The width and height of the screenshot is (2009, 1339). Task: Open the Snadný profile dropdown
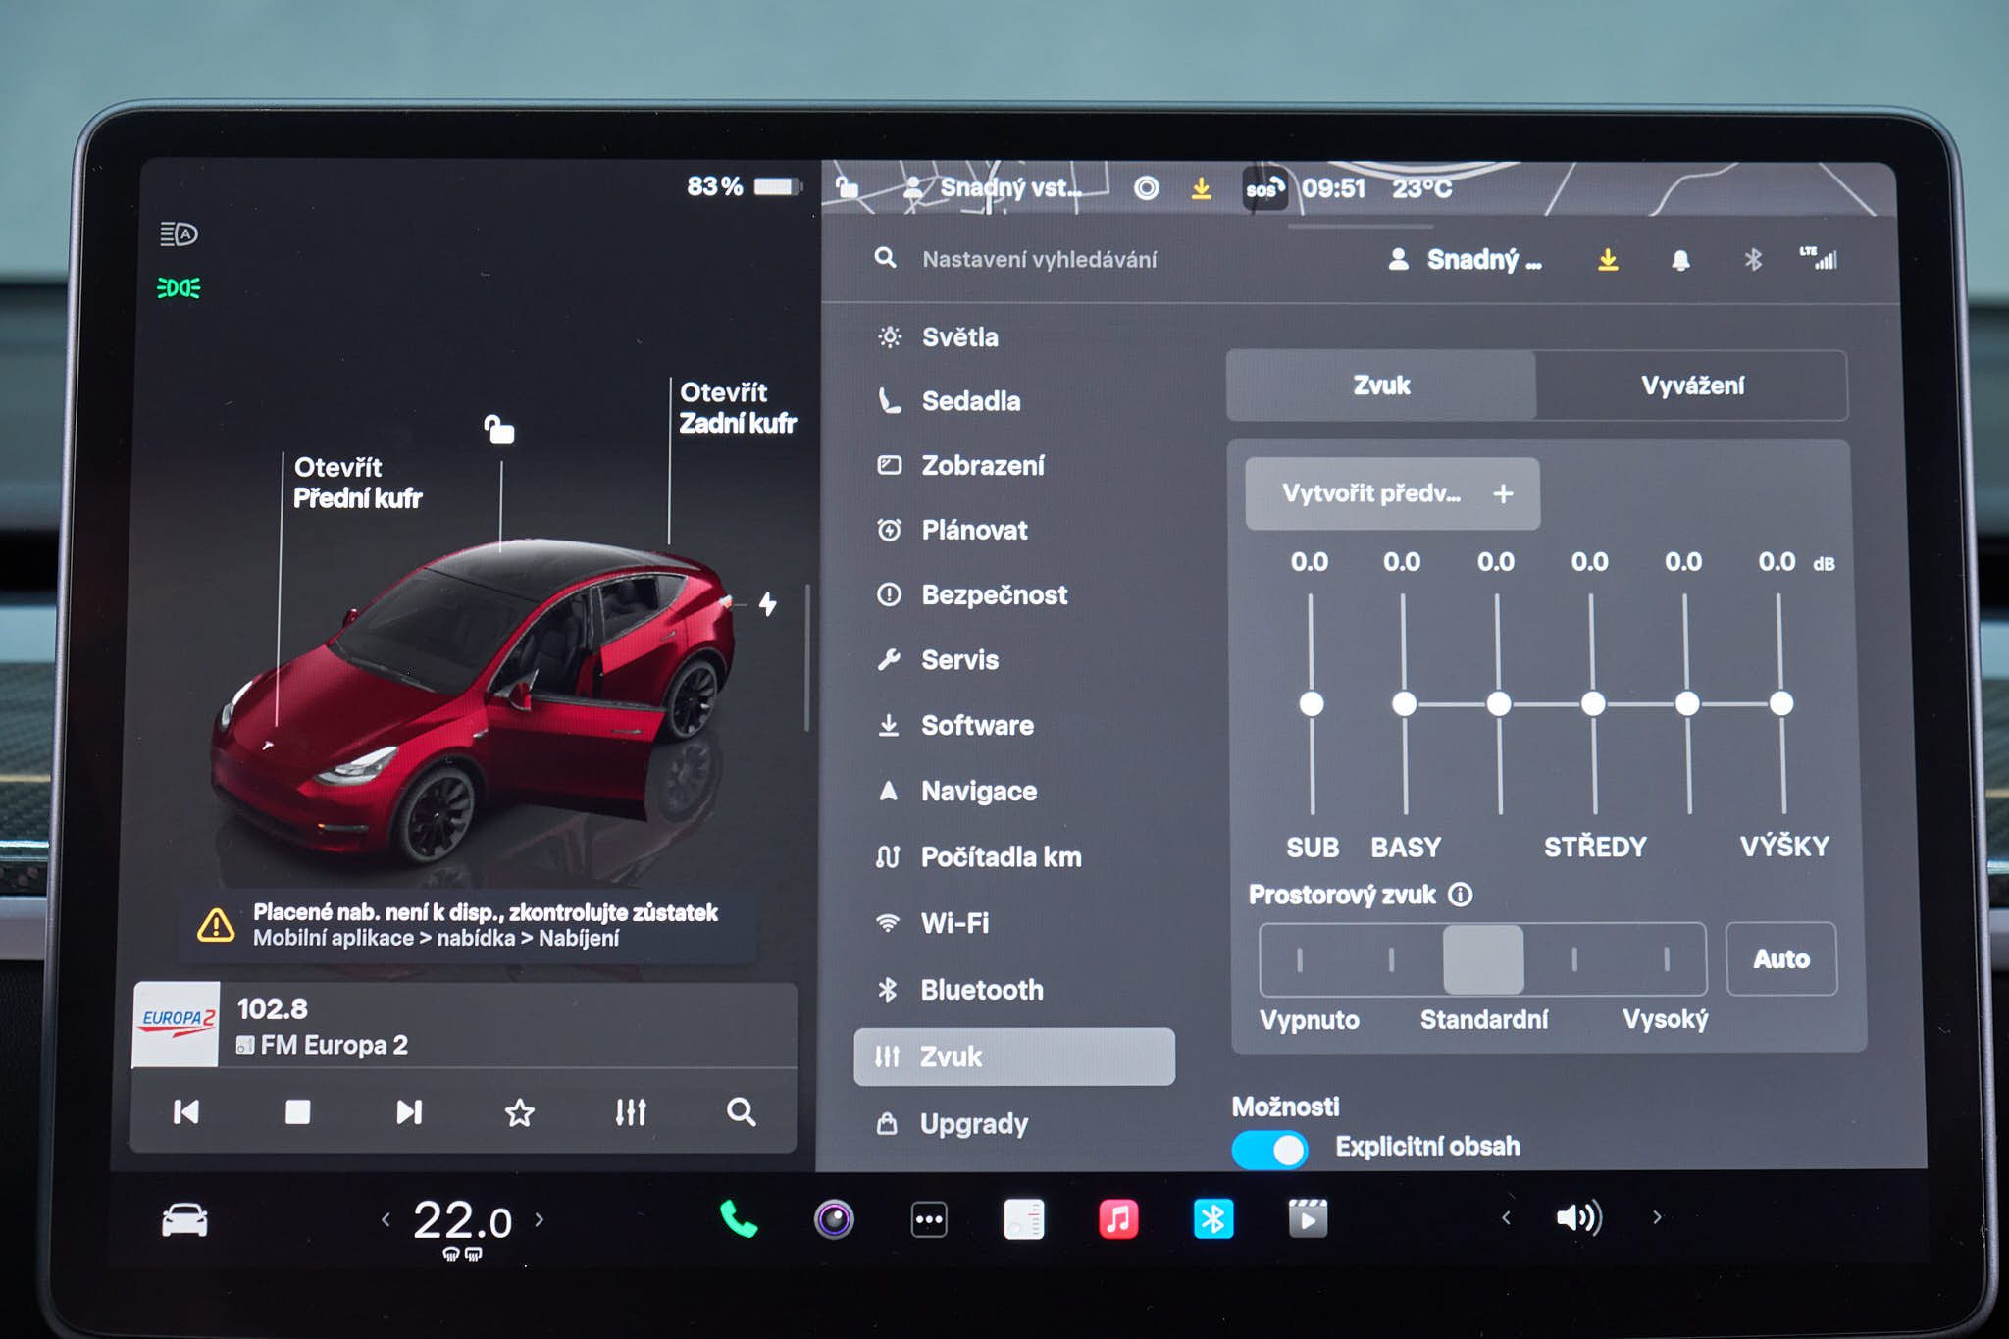click(1465, 260)
